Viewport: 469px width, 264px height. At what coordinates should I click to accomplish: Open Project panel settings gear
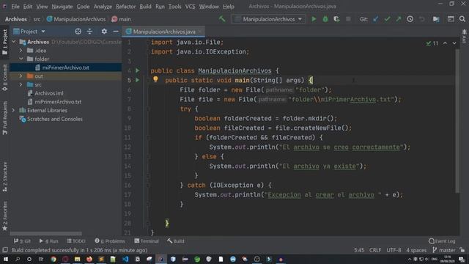tap(104, 31)
